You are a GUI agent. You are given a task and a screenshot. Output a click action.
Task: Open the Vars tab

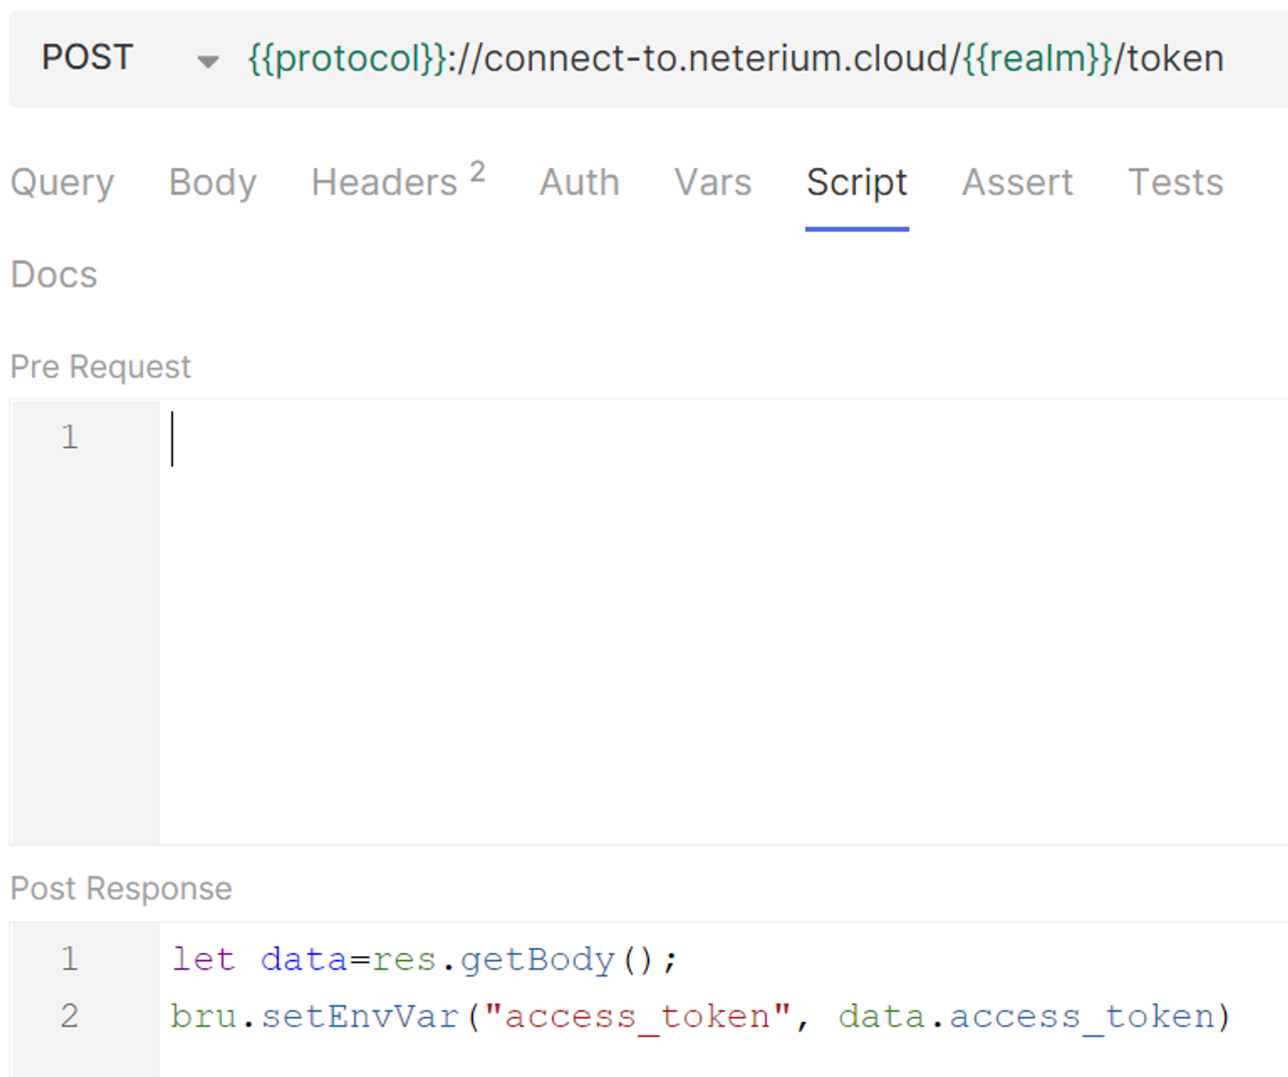713,182
